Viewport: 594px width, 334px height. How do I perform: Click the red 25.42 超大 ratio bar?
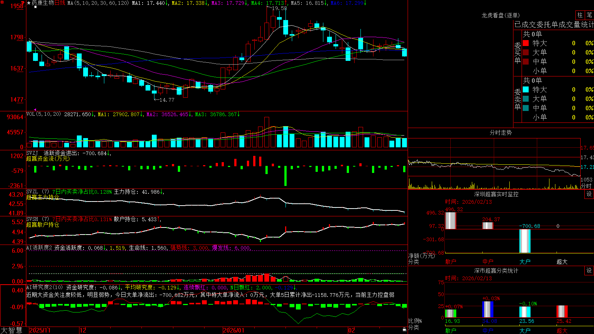click(x=562, y=311)
